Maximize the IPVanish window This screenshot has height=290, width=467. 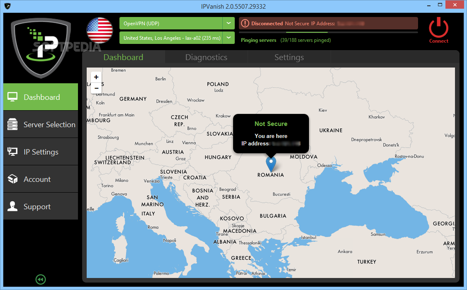click(440, 5)
